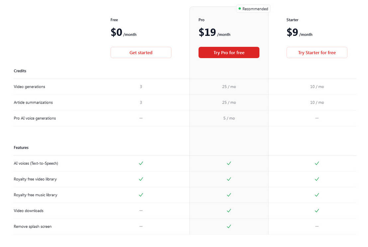Image resolution: width=368 pixels, height=247 pixels.
Task: Click the Recommended label above Pro plan
Action: tap(255, 9)
